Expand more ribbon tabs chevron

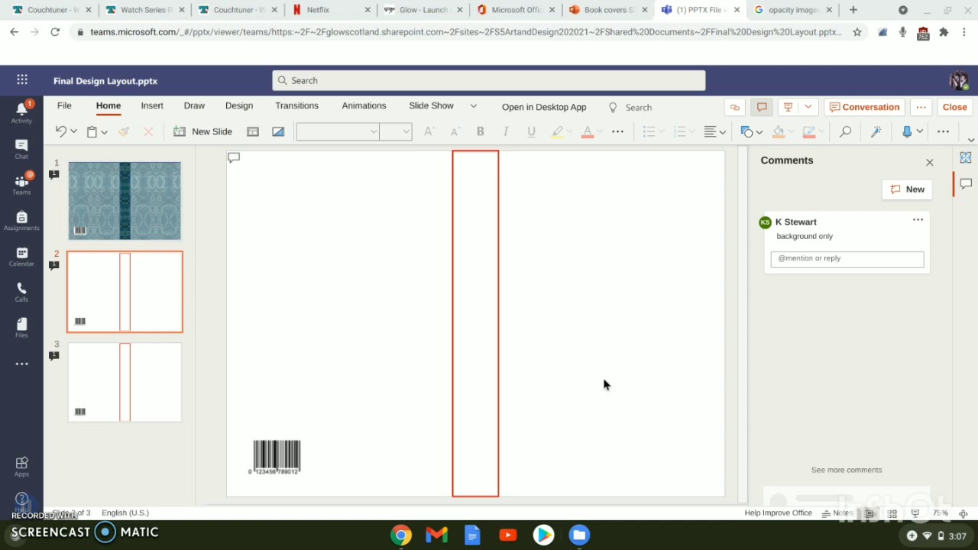(473, 106)
